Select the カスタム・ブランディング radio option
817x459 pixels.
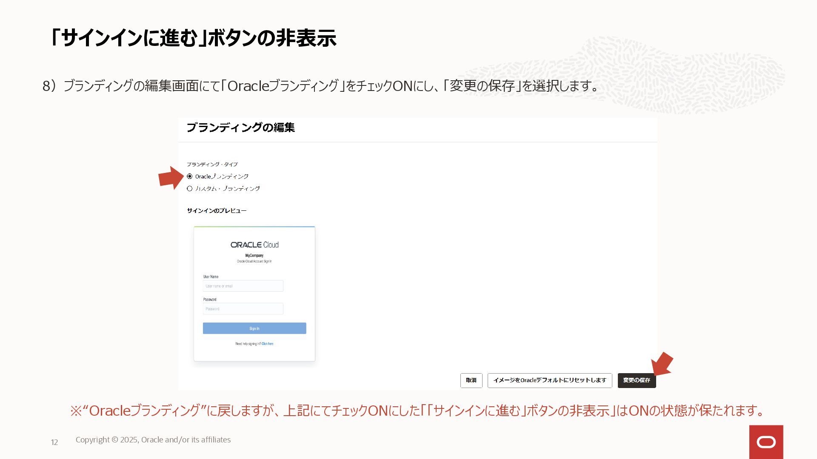pyautogui.click(x=190, y=189)
